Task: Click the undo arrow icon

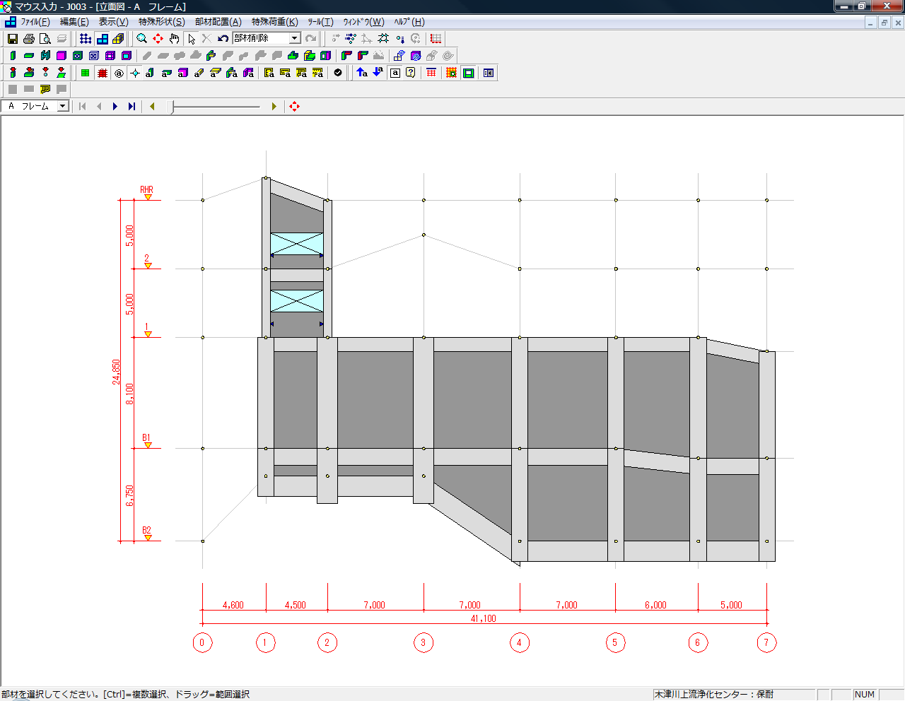Action: pyautogui.click(x=223, y=39)
